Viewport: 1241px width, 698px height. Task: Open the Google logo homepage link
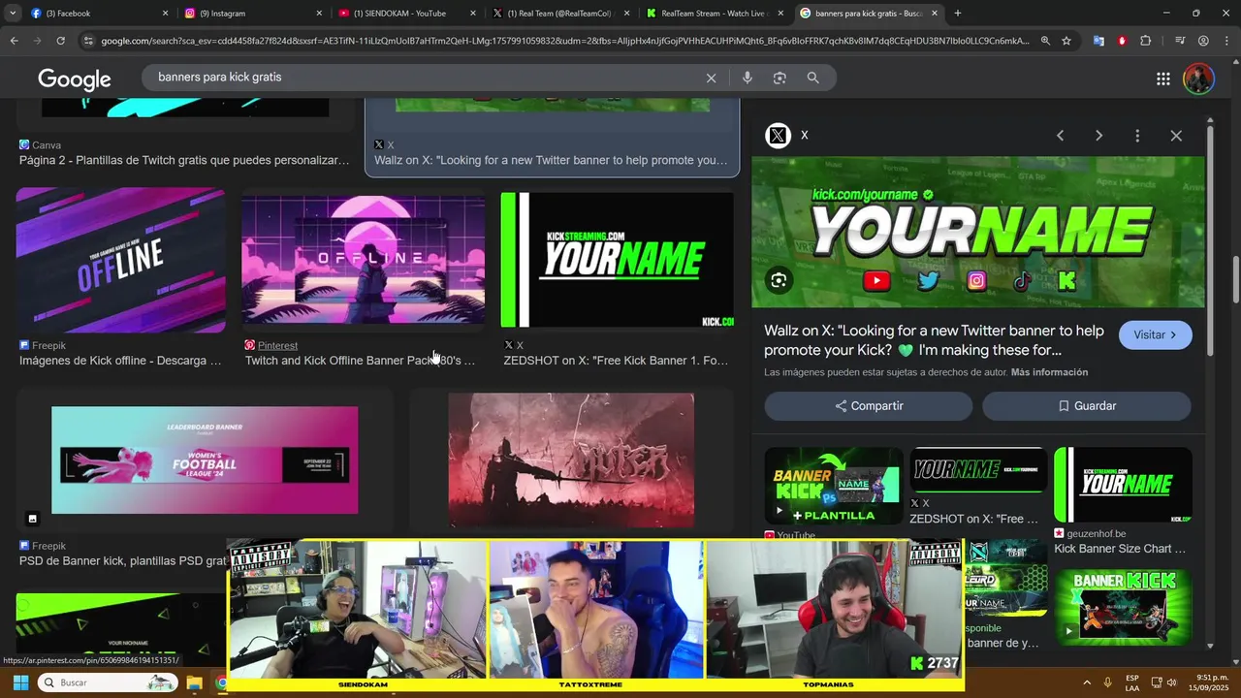point(75,79)
